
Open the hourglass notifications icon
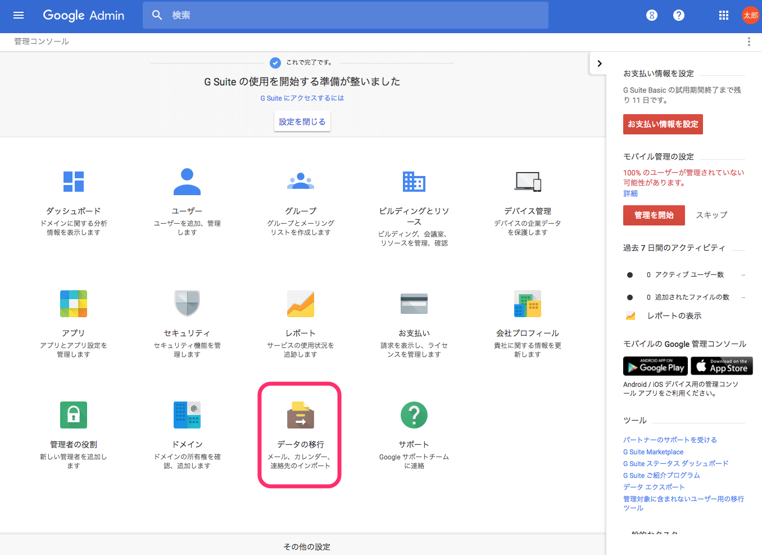tap(652, 15)
